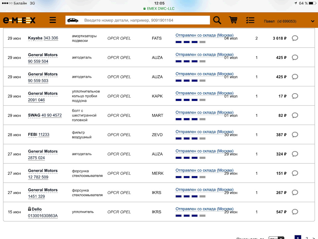
Task: Open part number 11233 link
Action: (44, 134)
